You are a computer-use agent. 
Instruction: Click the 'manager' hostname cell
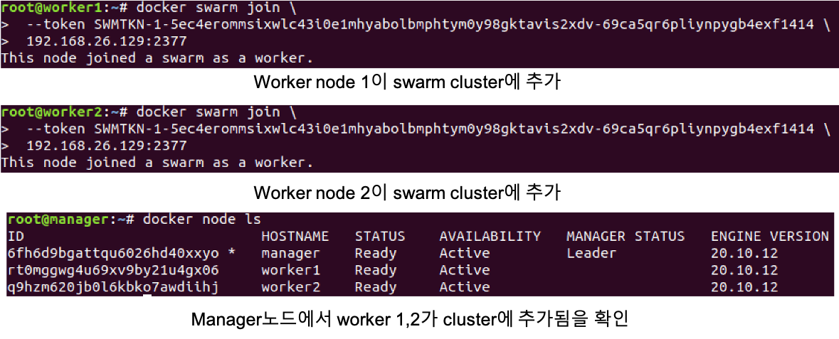coord(290,253)
